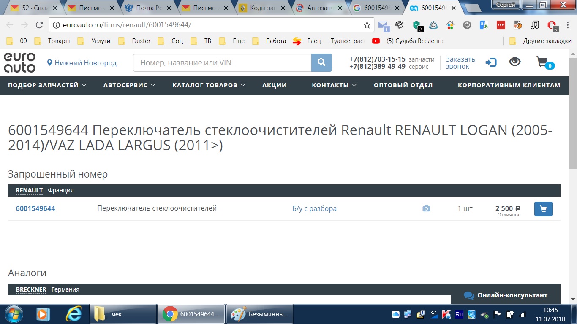Screen dimensions: 577x324
Task: Open the чек folder in taskbar
Action: click(x=123, y=314)
